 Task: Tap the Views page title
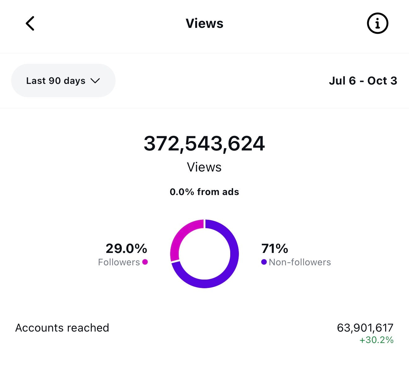pos(204,24)
